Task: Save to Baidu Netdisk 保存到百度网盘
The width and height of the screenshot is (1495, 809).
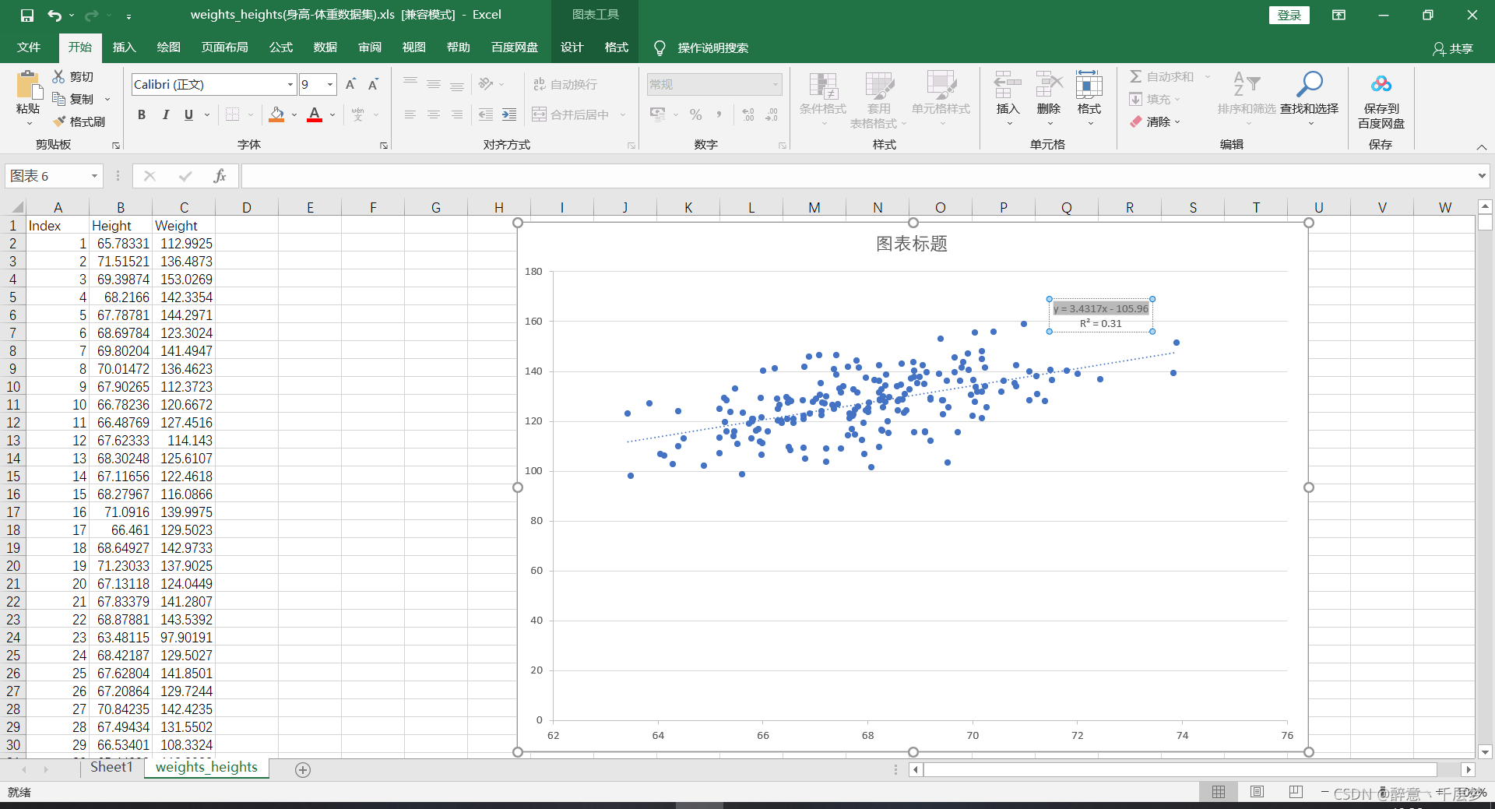Action: (x=1381, y=100)
